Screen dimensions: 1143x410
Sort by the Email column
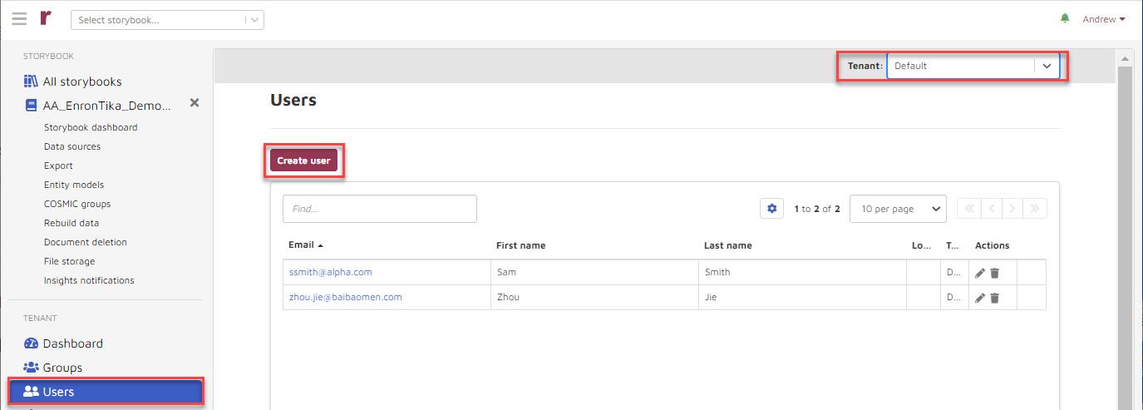click(x=305, y=245)
